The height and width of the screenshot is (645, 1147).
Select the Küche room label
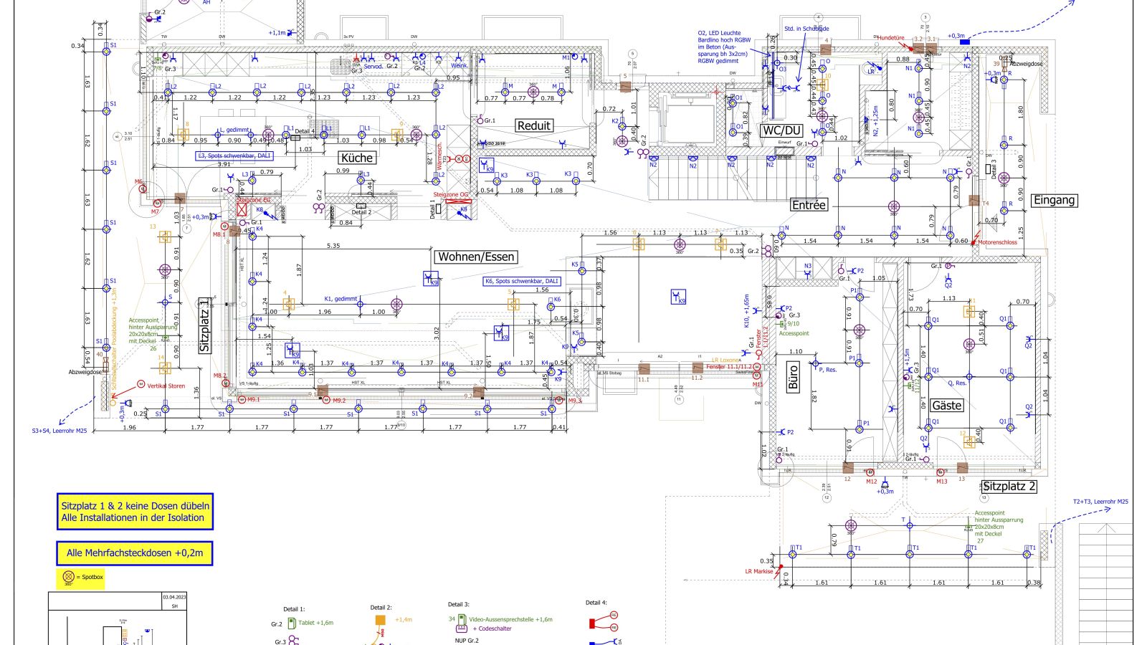click(356, 158)
